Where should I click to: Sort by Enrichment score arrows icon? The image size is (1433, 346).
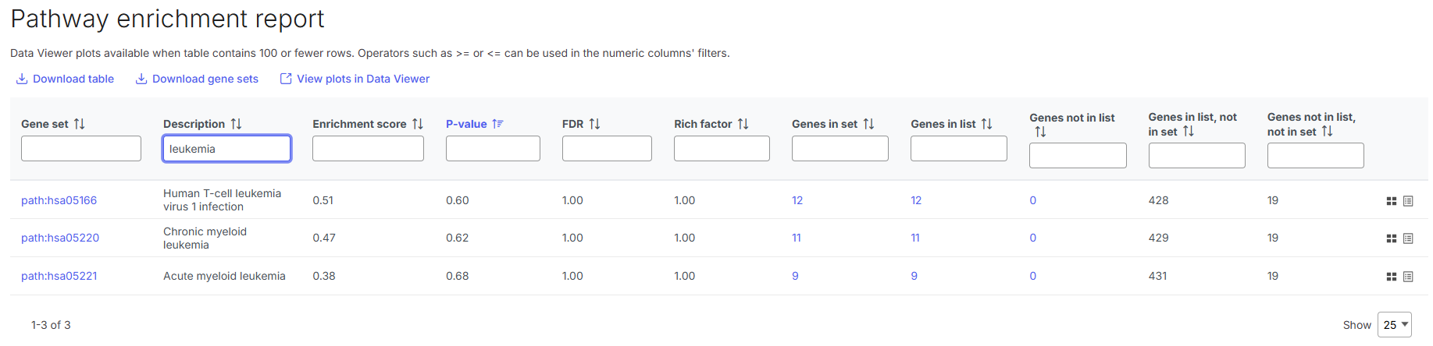coord(418,124)
